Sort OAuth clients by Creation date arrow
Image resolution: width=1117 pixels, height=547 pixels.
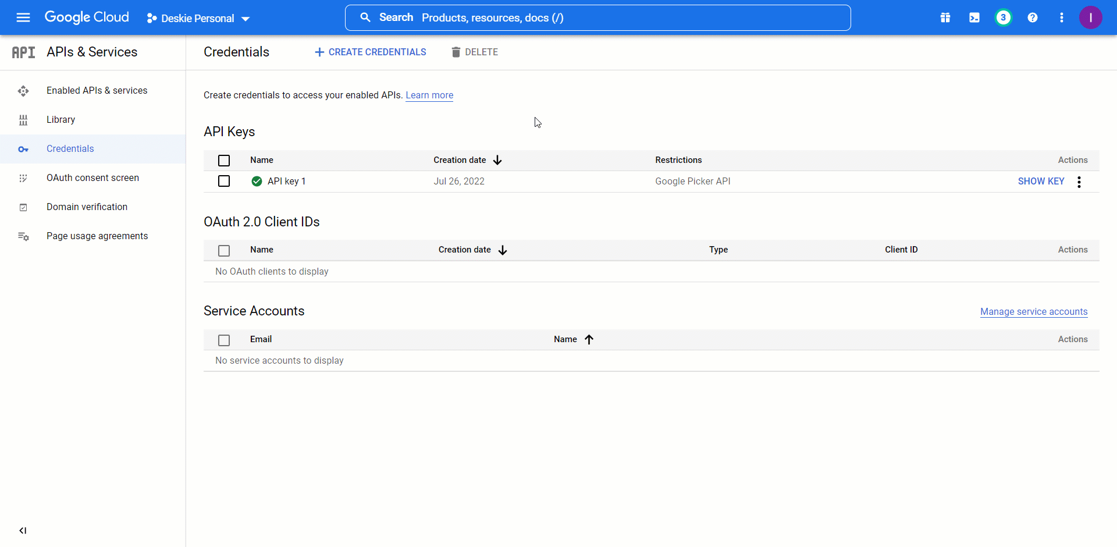pyautogui.click(x=503, y=250)
